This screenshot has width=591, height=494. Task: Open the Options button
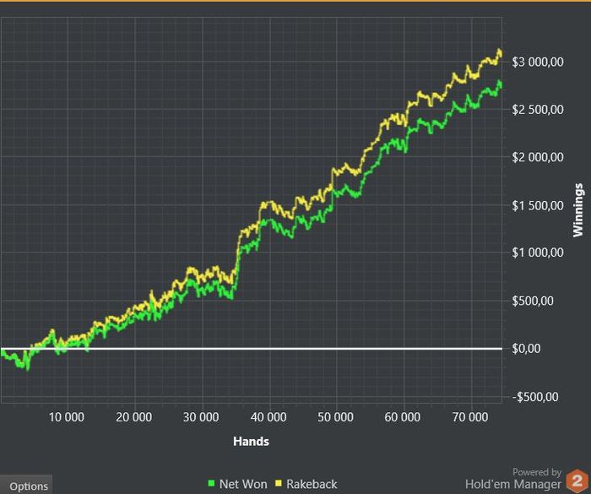[x=26, y=485]
